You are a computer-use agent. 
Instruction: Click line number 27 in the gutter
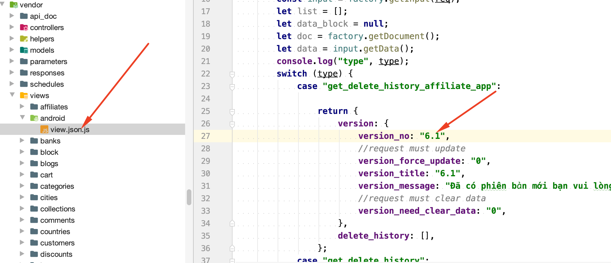[x=206, y=136]
